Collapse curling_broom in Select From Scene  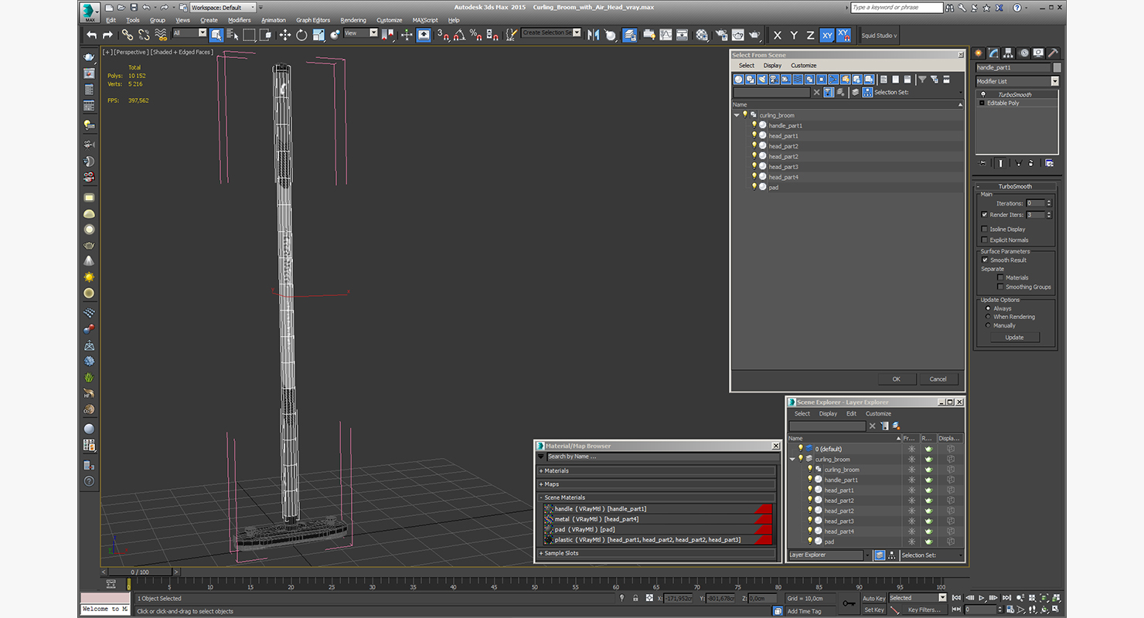coord(737,115)
